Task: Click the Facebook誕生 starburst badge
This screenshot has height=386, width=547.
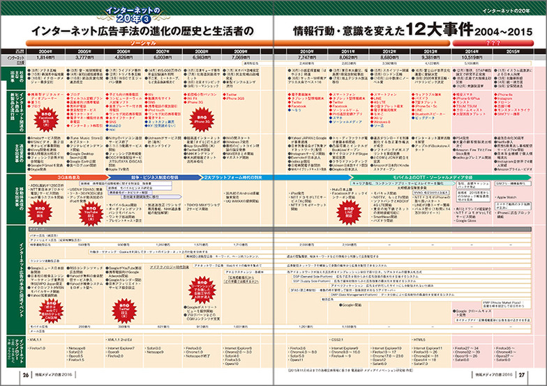Action: 46,118
